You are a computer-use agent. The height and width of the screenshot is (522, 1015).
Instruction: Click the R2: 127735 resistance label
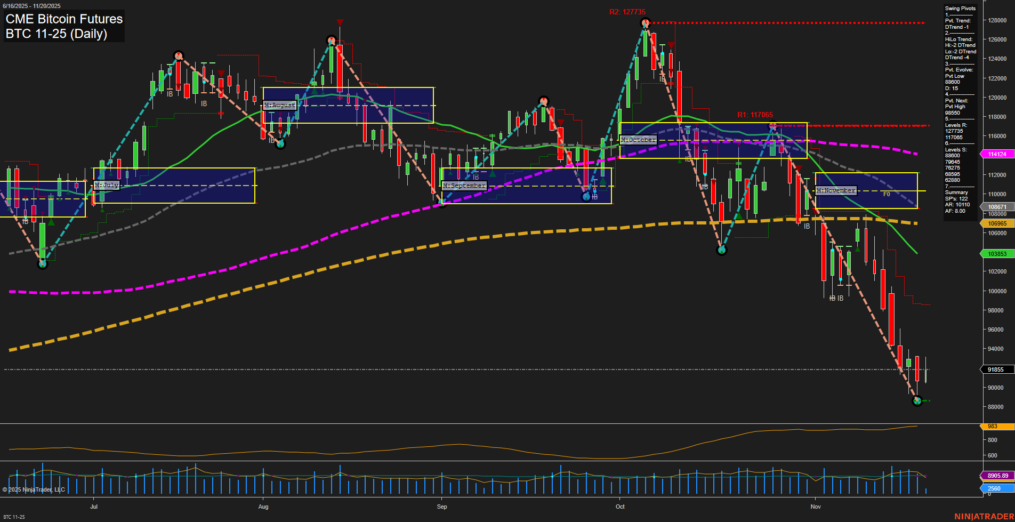pos(627,12)
